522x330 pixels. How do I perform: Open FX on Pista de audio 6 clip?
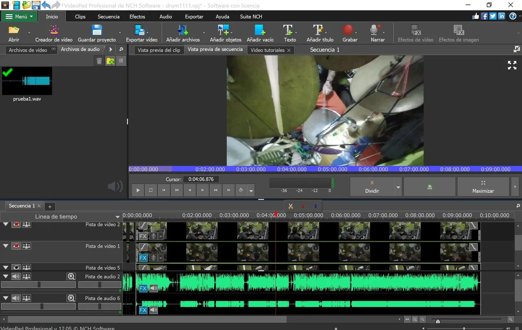[143, 310]
